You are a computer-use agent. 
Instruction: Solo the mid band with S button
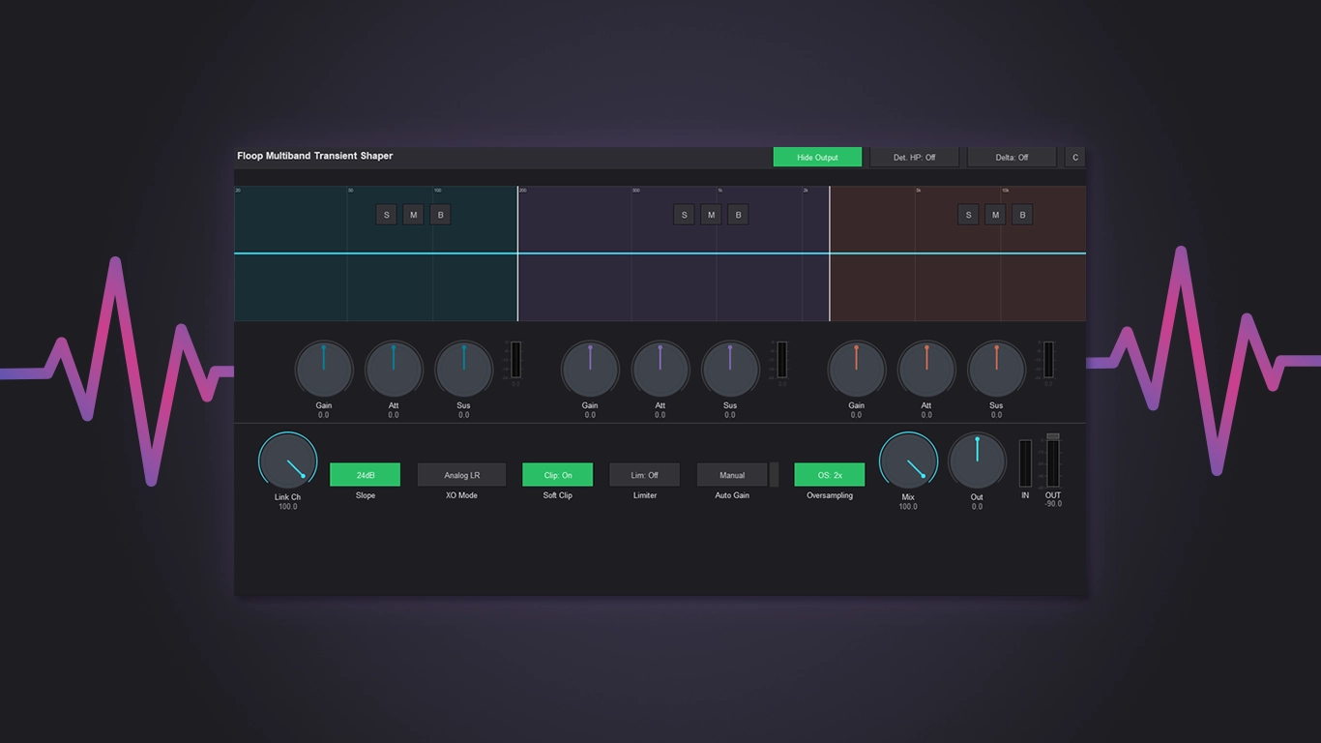click(x=685, y=215)
